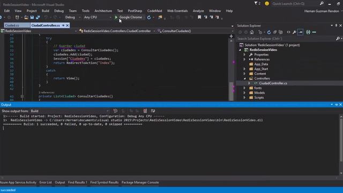The image size is (343, 193).
Task: Open the Build menu
Action: [x=45, y=11]
